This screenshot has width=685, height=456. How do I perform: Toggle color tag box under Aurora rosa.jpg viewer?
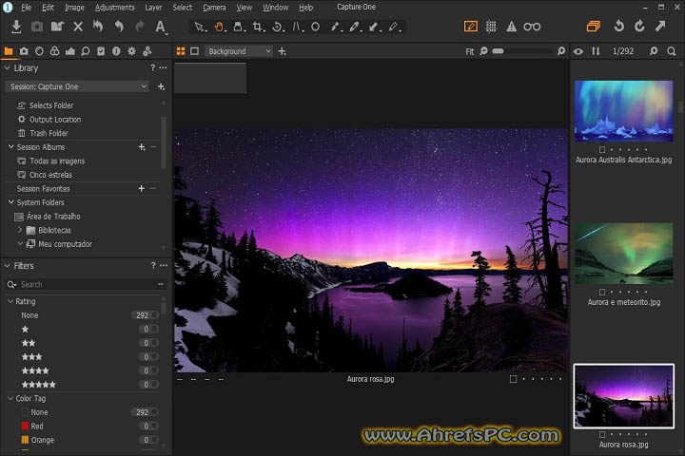coord(514,379)
